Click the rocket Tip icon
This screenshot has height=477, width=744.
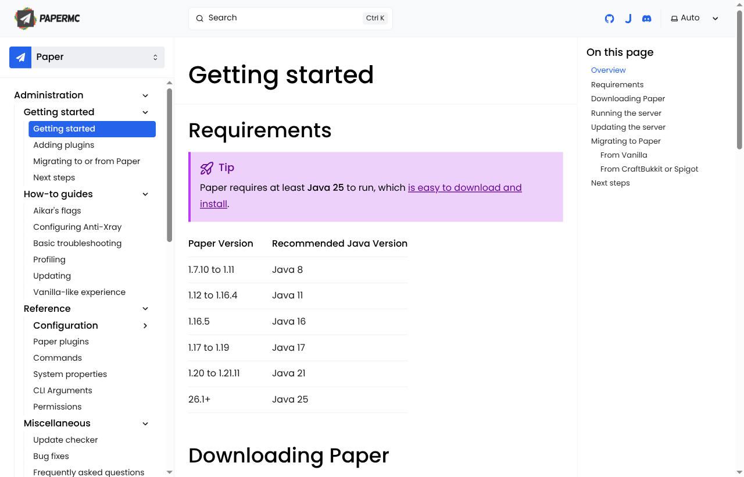[x=207, y=168]
